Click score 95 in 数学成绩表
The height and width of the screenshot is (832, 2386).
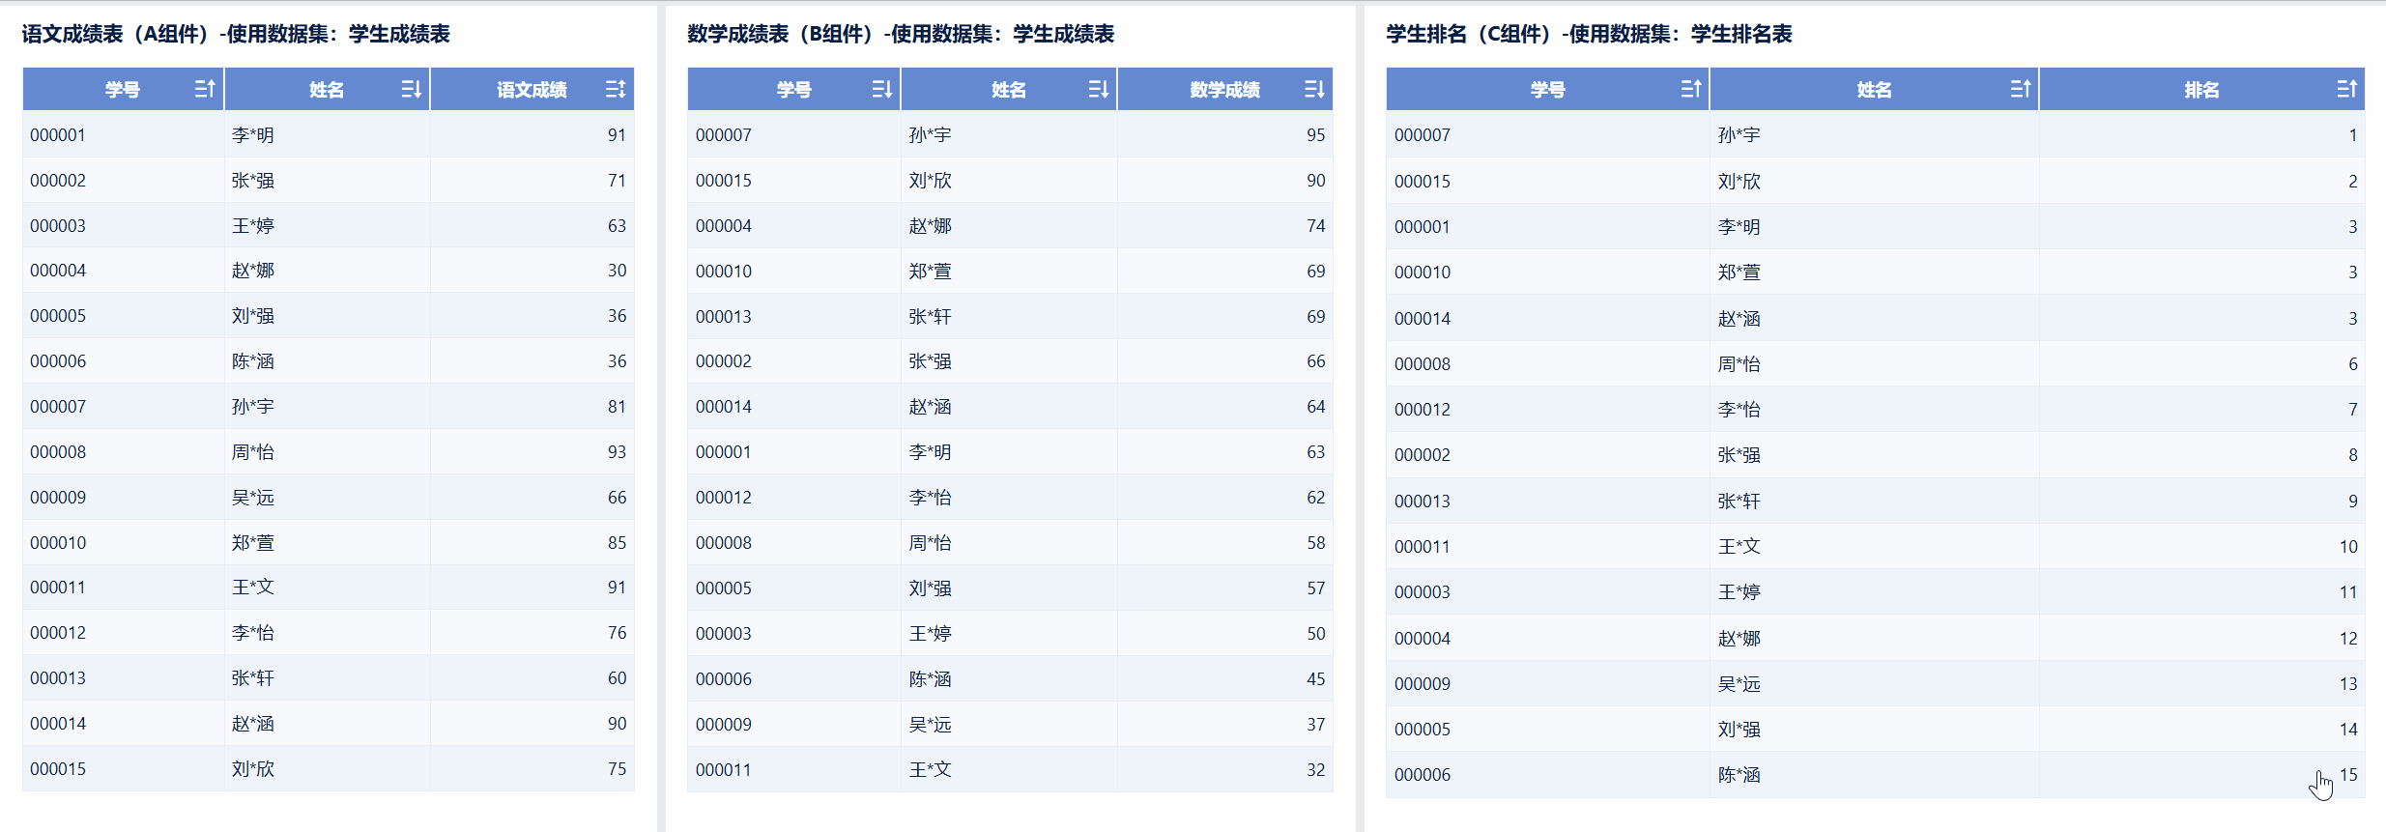(1315, 135)
